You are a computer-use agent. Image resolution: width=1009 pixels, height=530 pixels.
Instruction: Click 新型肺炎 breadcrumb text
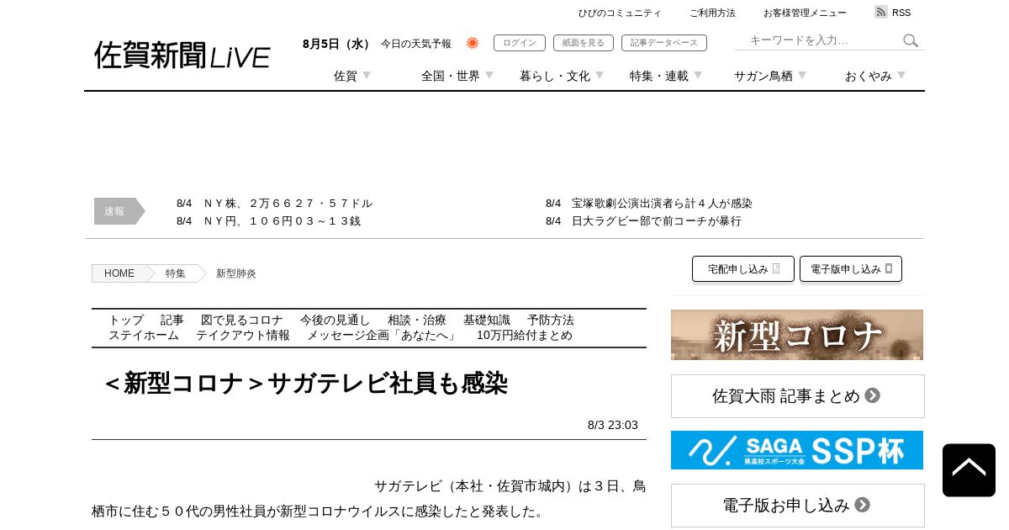236,273
